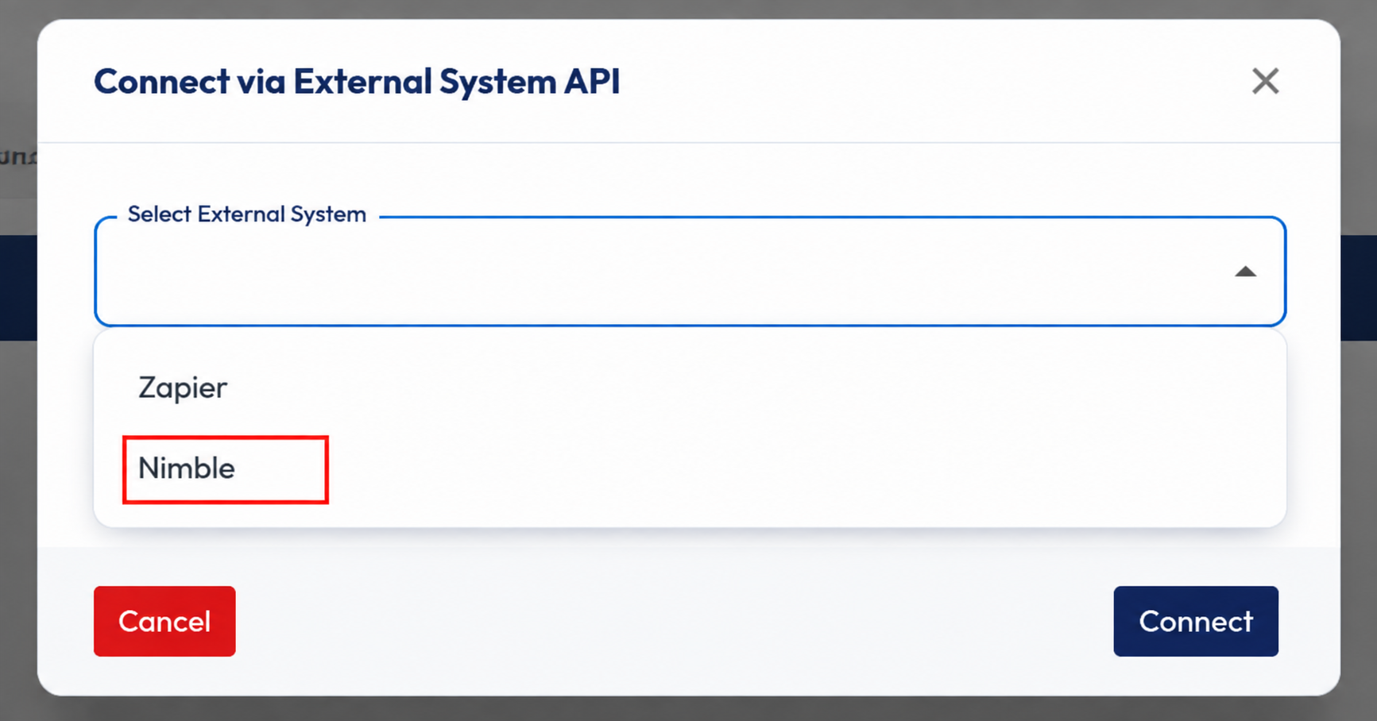Click the modal footer between Cancel and Connect

pyautogui.click(x=674, y=621)
